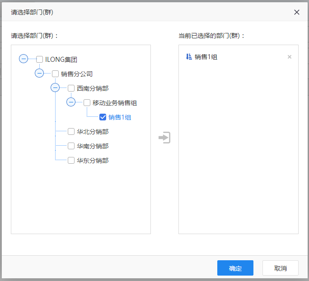The image size is (309, 281).
Task: Remove 销售1组 from the selected list
Action: (289, 57)
